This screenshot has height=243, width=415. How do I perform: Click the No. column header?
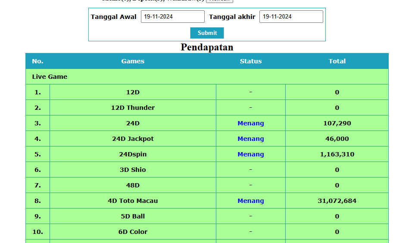37,61
